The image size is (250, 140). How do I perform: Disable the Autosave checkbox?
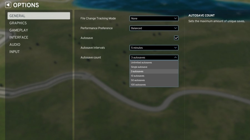tap(176, 38)
